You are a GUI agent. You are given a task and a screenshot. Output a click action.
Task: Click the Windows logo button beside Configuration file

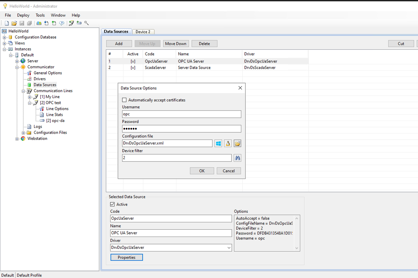click(x=218, y=143)
